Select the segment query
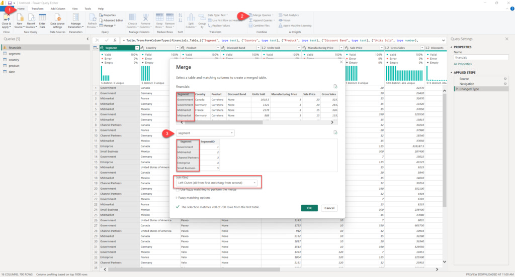515x277 pixels. 46,54
